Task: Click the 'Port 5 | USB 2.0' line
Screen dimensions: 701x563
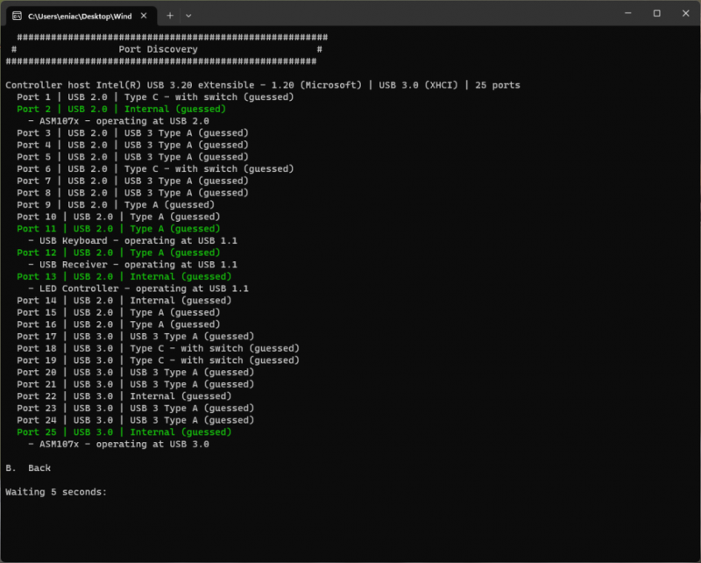Action: pos(132,157)
